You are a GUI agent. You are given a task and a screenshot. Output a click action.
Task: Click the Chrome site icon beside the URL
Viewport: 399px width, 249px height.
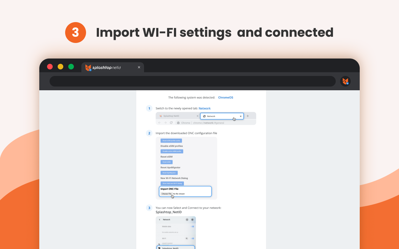(178, 123)
